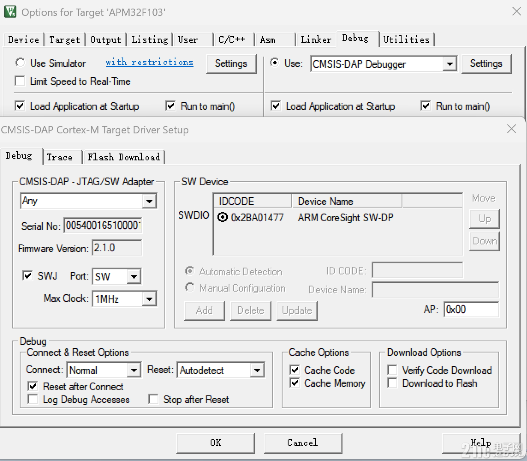
Task: Select the Use CMSIS-DAP Debugger radio button
Action: pos(274,63)
